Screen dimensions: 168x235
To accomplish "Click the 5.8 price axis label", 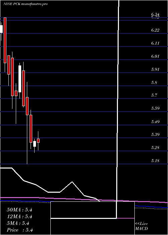I will tap(154, 83).
